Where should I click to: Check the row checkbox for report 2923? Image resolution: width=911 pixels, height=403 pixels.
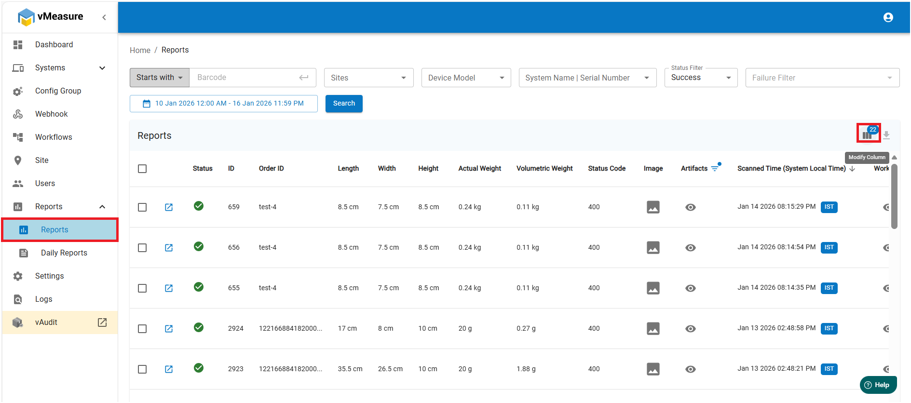point(142,369)
